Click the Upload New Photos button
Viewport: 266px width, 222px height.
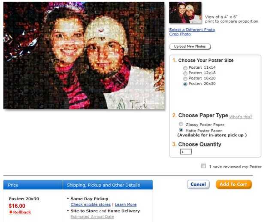click(x=190, y=46)
